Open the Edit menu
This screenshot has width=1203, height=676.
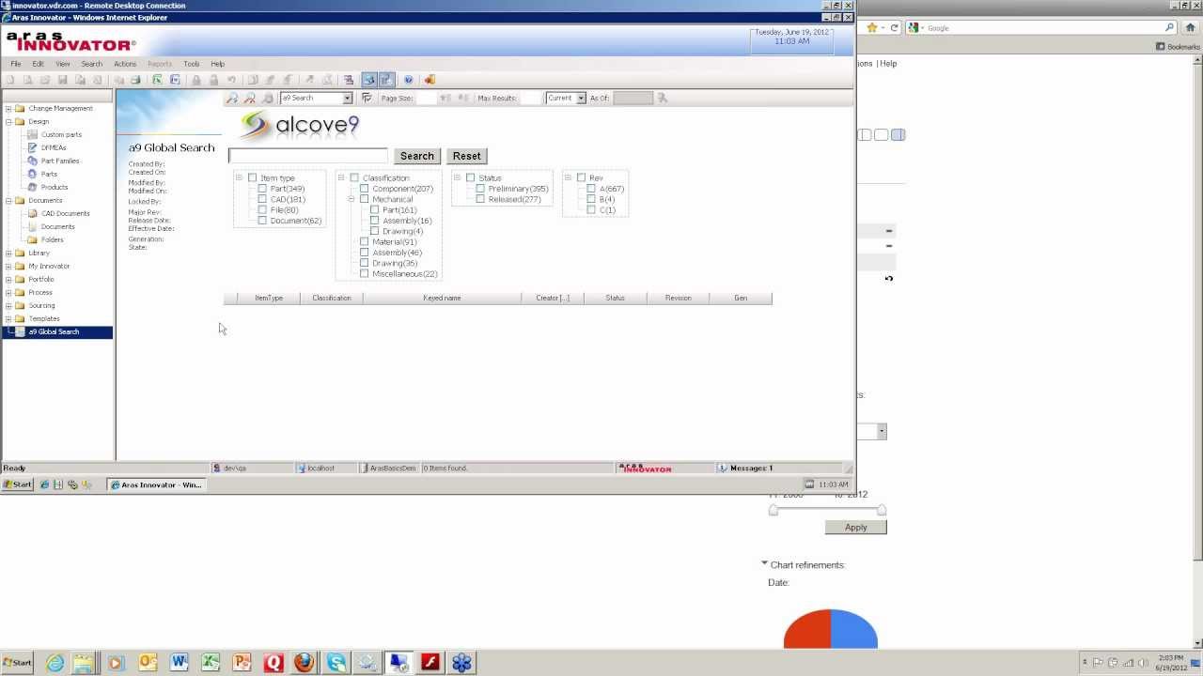[x=38, y=64]
